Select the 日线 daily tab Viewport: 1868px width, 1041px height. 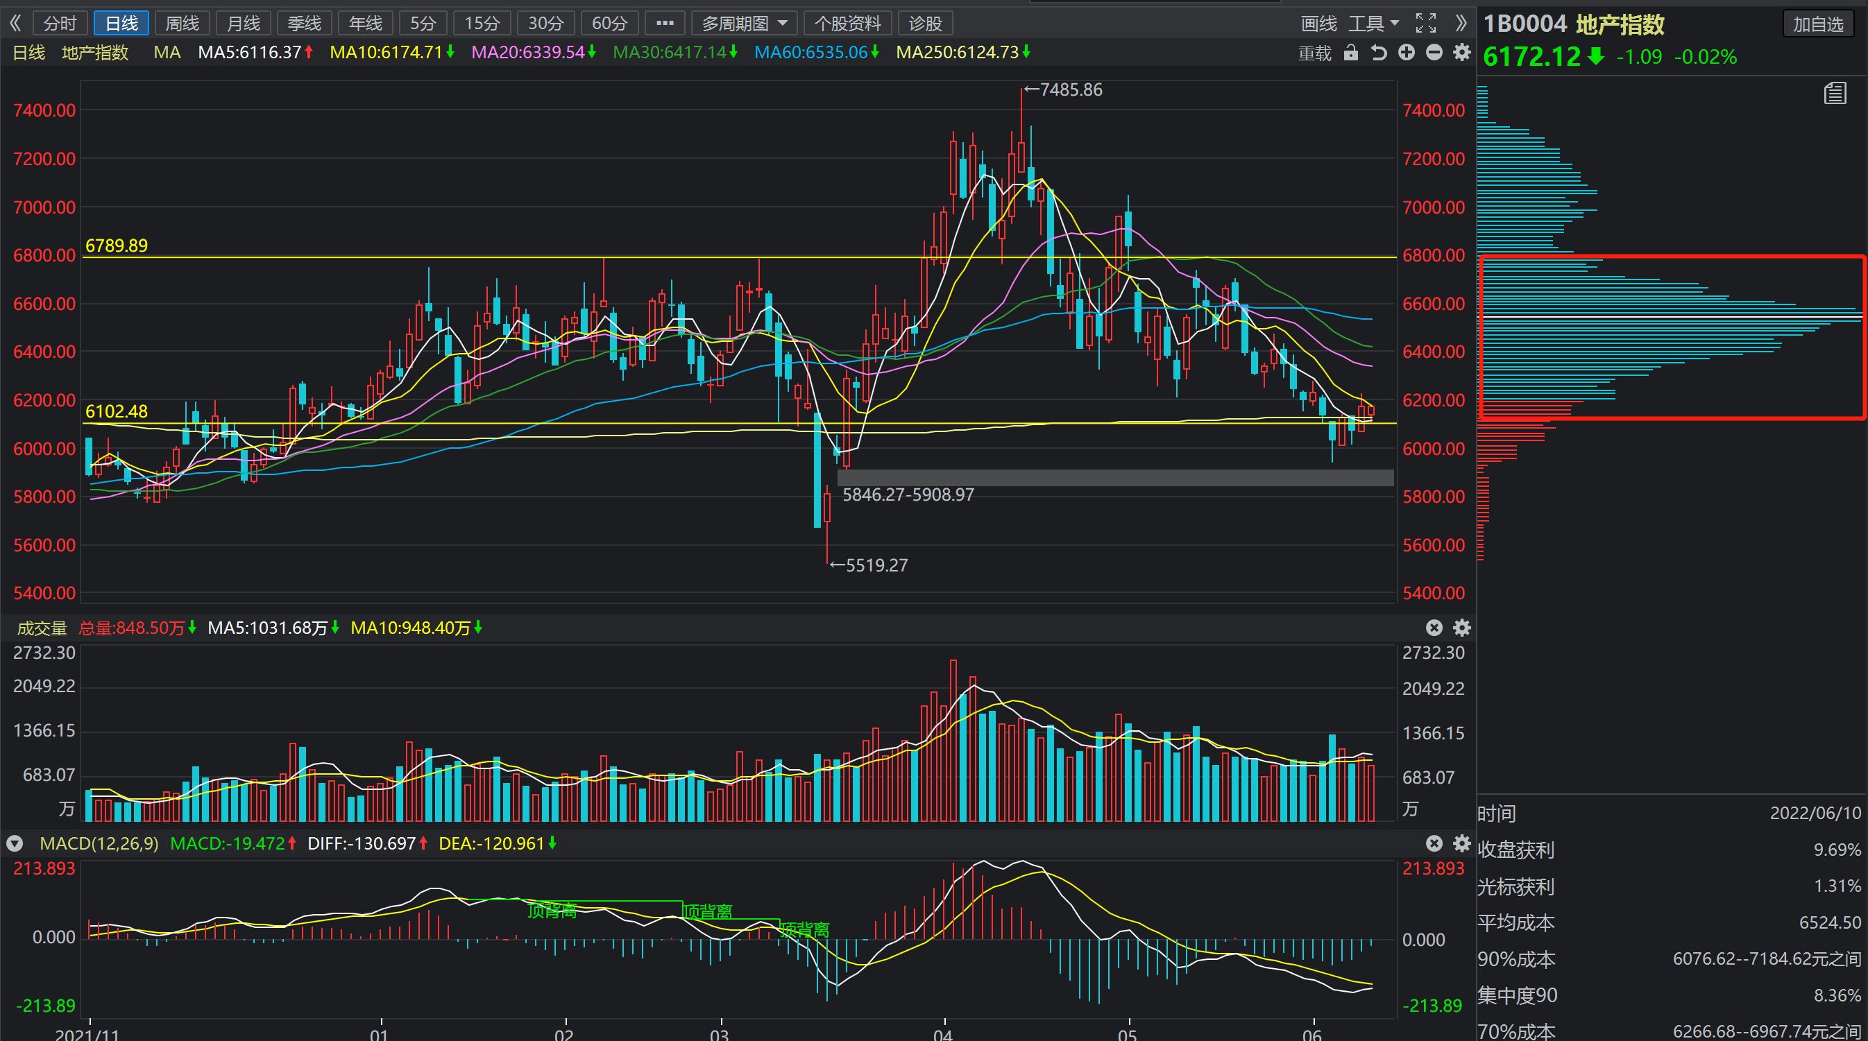(121, 23)
